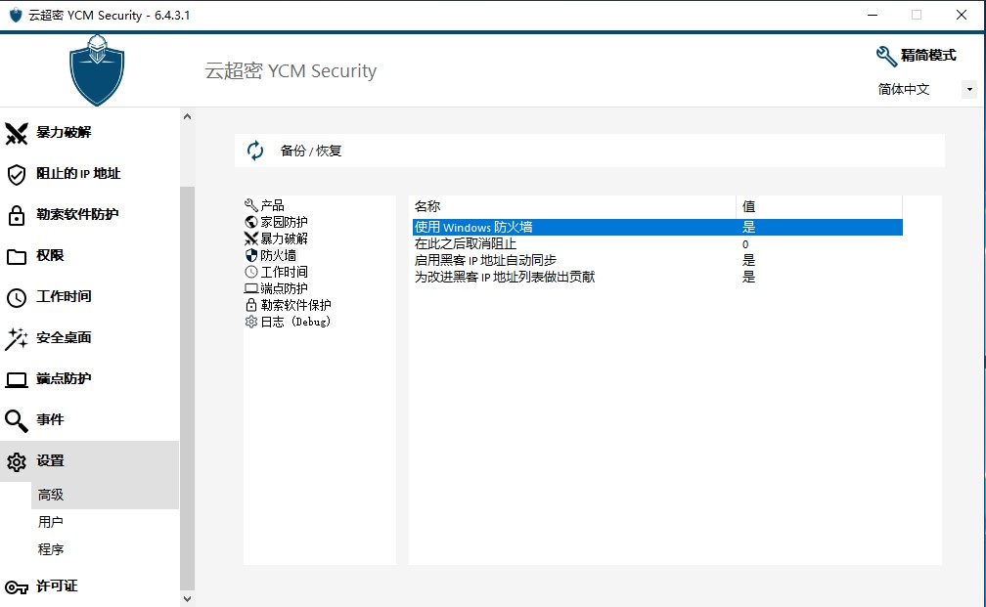
Task: Select 勒索软件保护 in settings tree
Action: click(295, 305)
